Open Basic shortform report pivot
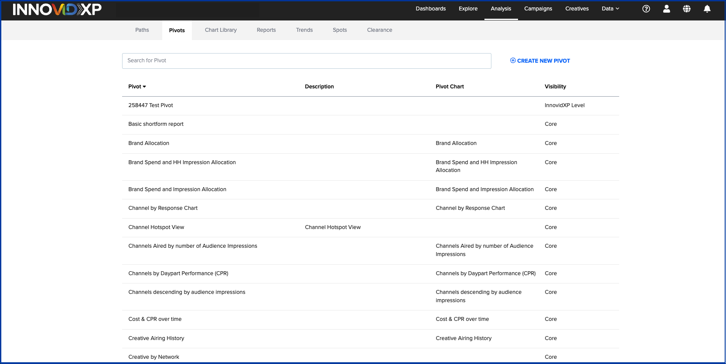 tap(156, 124)
